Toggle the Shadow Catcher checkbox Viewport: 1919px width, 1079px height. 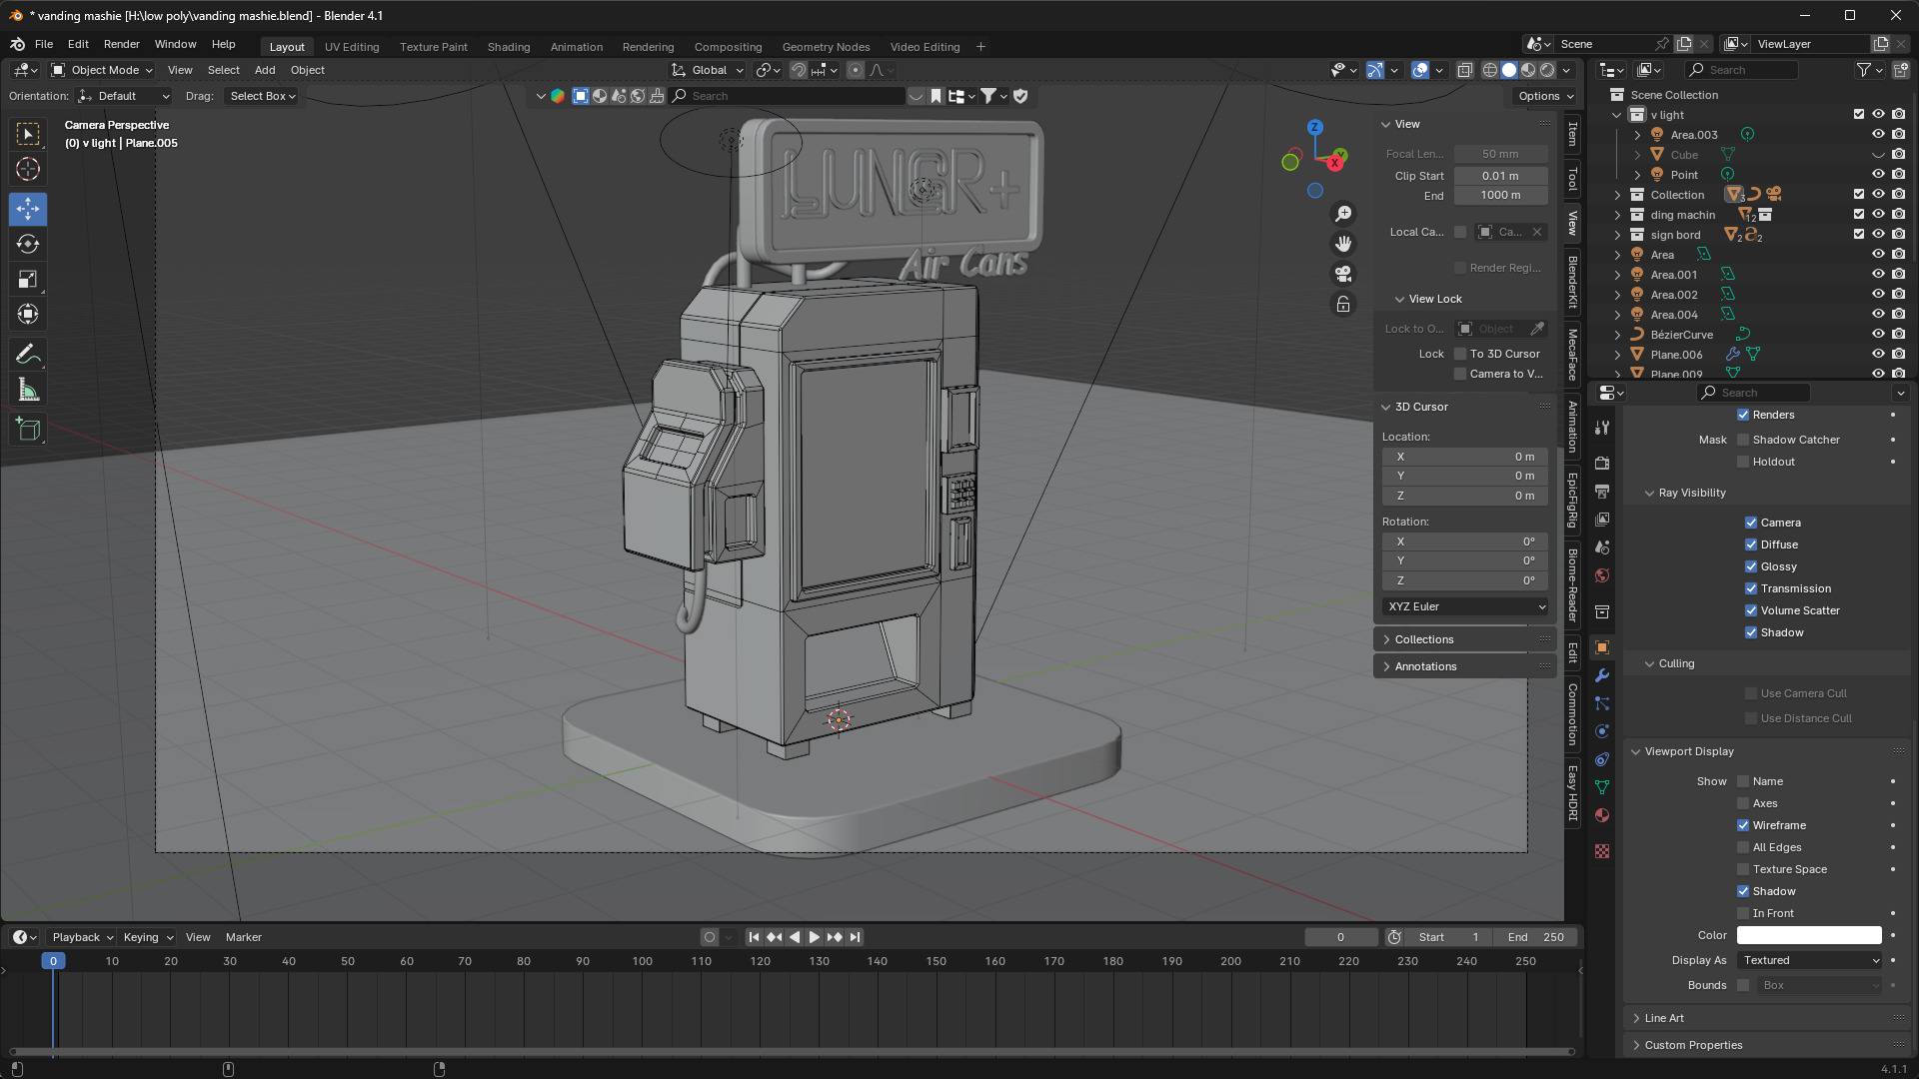(1743, 440)
